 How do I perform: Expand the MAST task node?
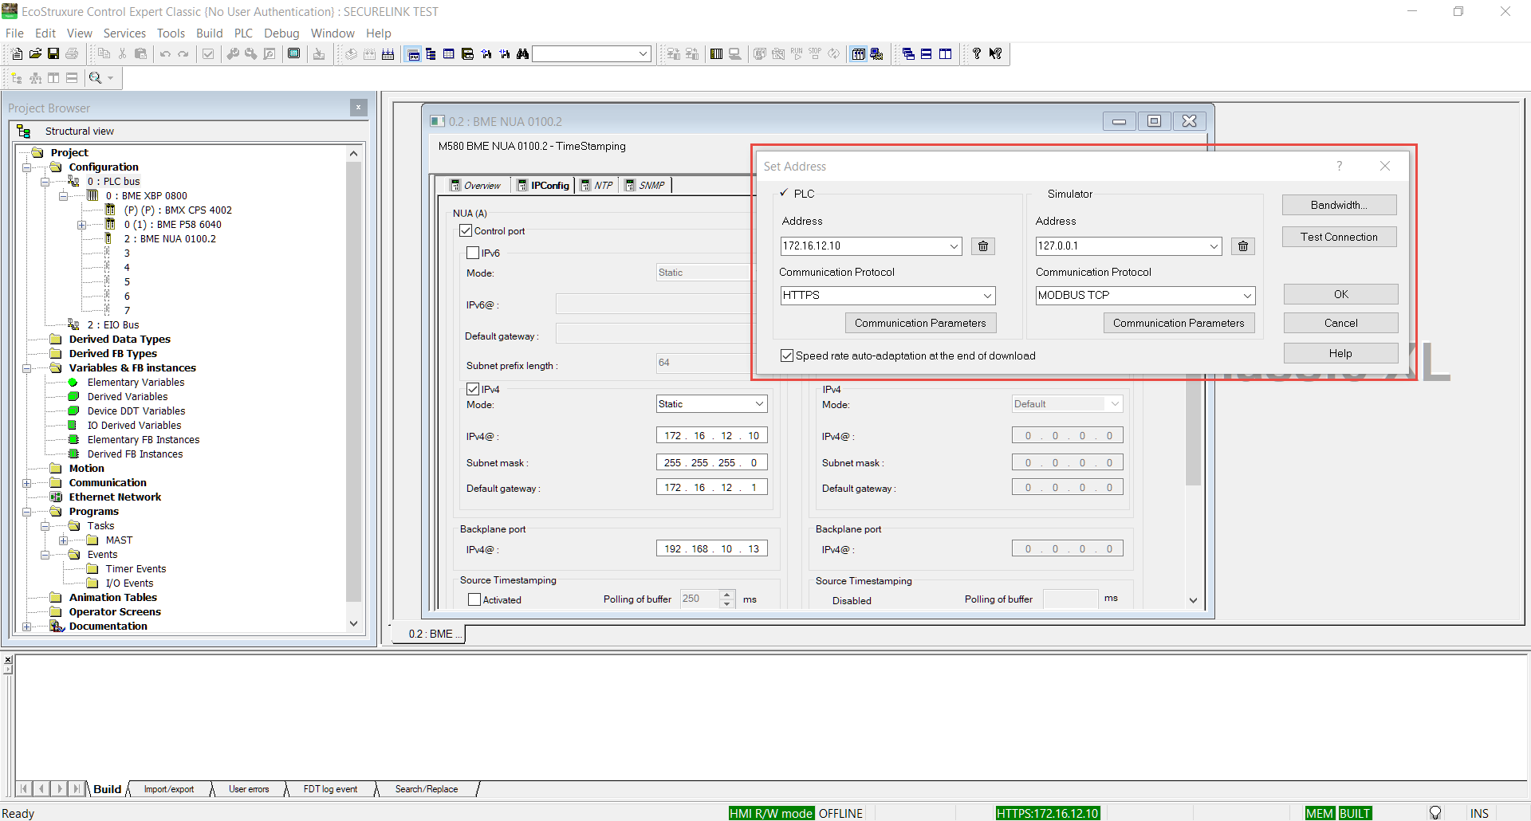click(x=64, y=540)
